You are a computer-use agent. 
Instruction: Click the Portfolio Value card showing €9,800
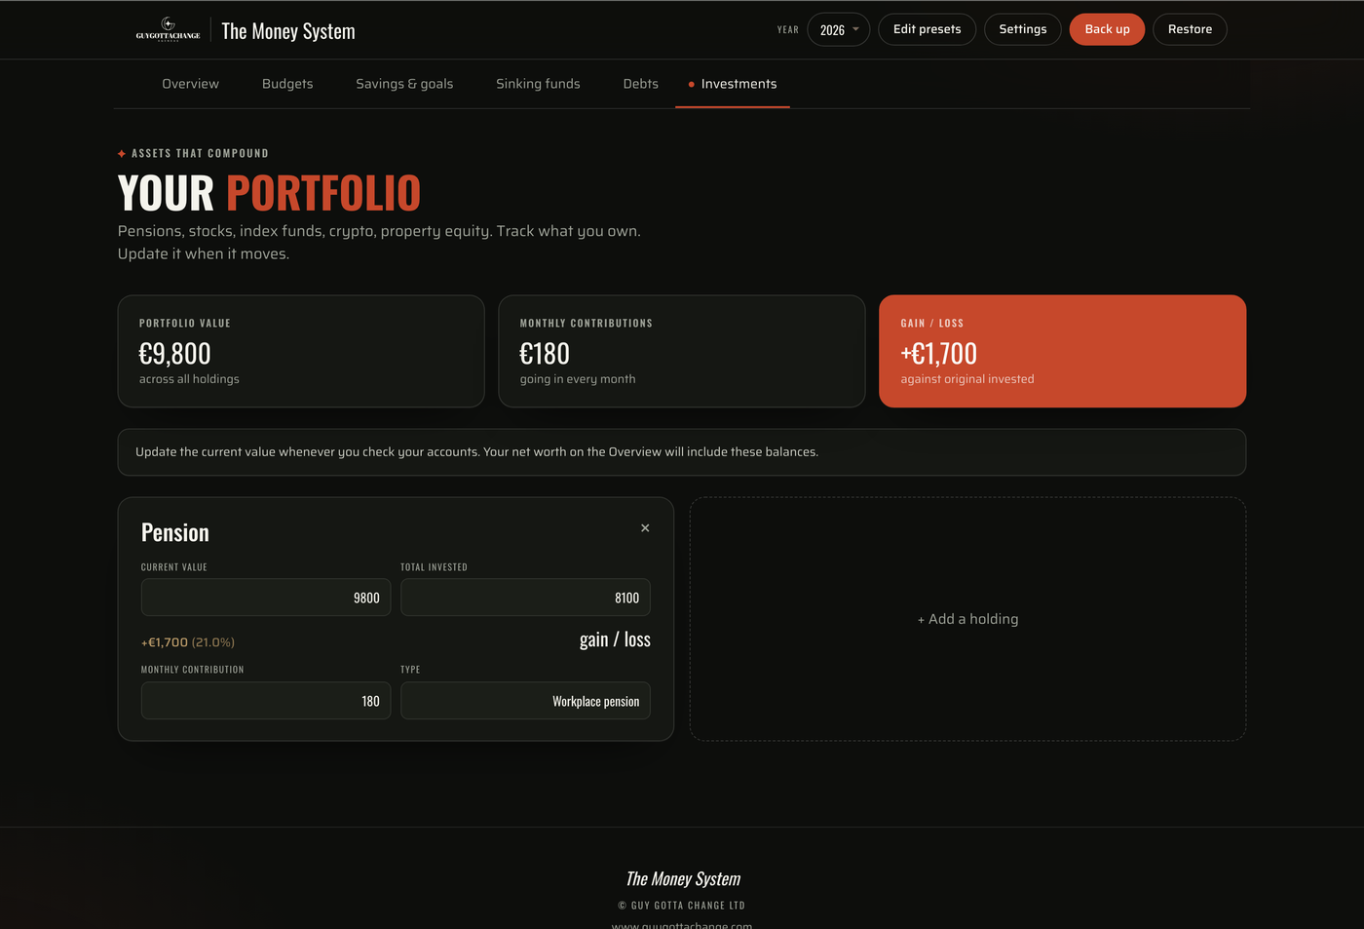tap(301, 351)
